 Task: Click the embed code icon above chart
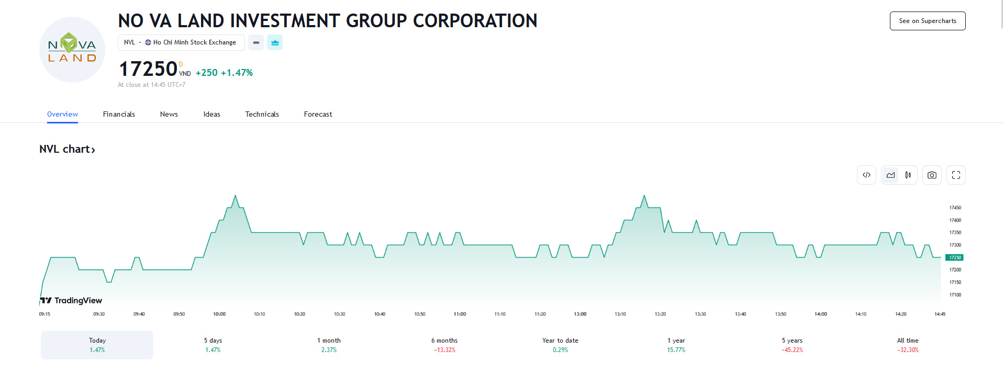(x=866, y=175)
